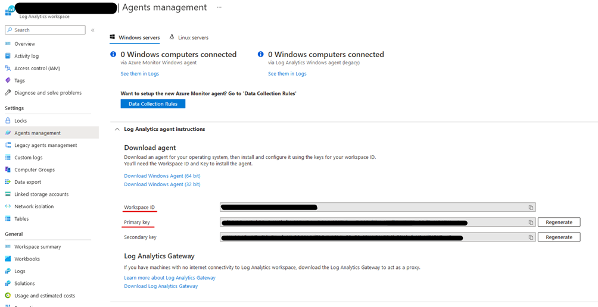
Task: Click the info icon beside legacy agent count
Action: (260, 55)
